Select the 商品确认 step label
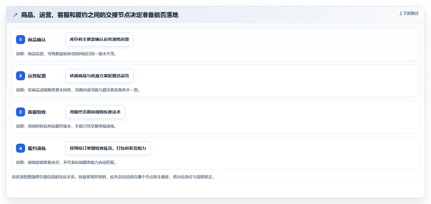 click(x=37, y=40)
